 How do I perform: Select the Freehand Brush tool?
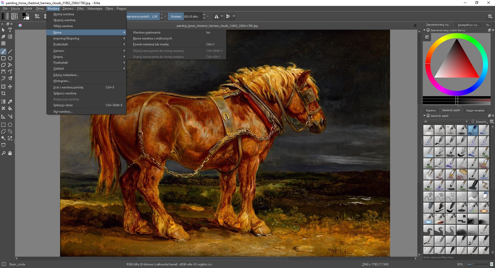point(3,51)
